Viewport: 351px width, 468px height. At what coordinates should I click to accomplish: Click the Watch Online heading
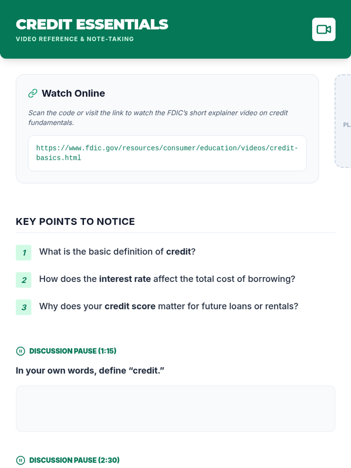coord(73,93)
